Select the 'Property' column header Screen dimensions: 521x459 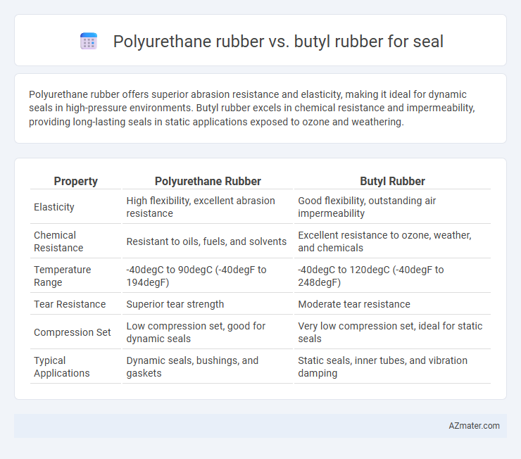[76, 181]
